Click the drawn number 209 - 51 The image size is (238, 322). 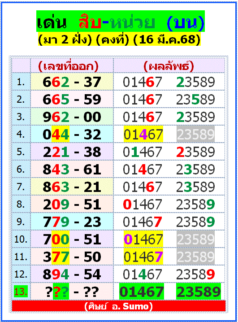point(72,204)
